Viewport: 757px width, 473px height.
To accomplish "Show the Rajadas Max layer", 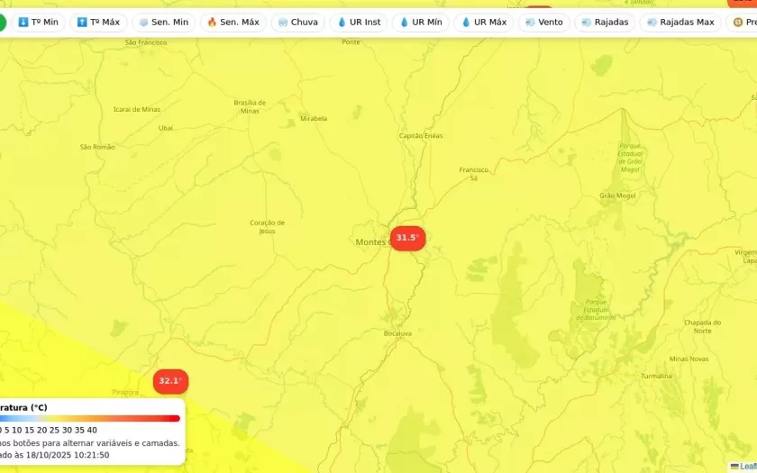I will pyautogui.click(x=680, y=23).
